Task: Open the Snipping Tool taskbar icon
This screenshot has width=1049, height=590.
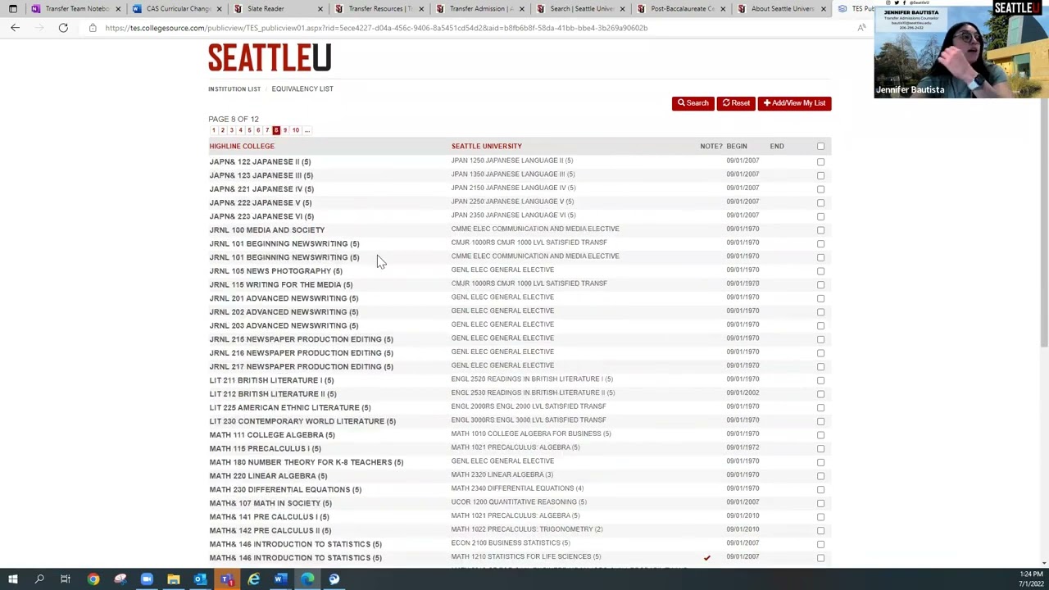Action: [x=120, y=579]
